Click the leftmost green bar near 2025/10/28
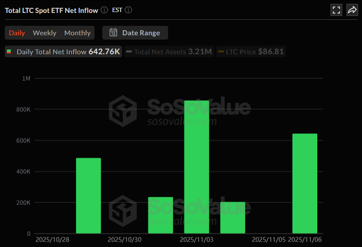Screen dimensions: 362x247 point(89,196)
